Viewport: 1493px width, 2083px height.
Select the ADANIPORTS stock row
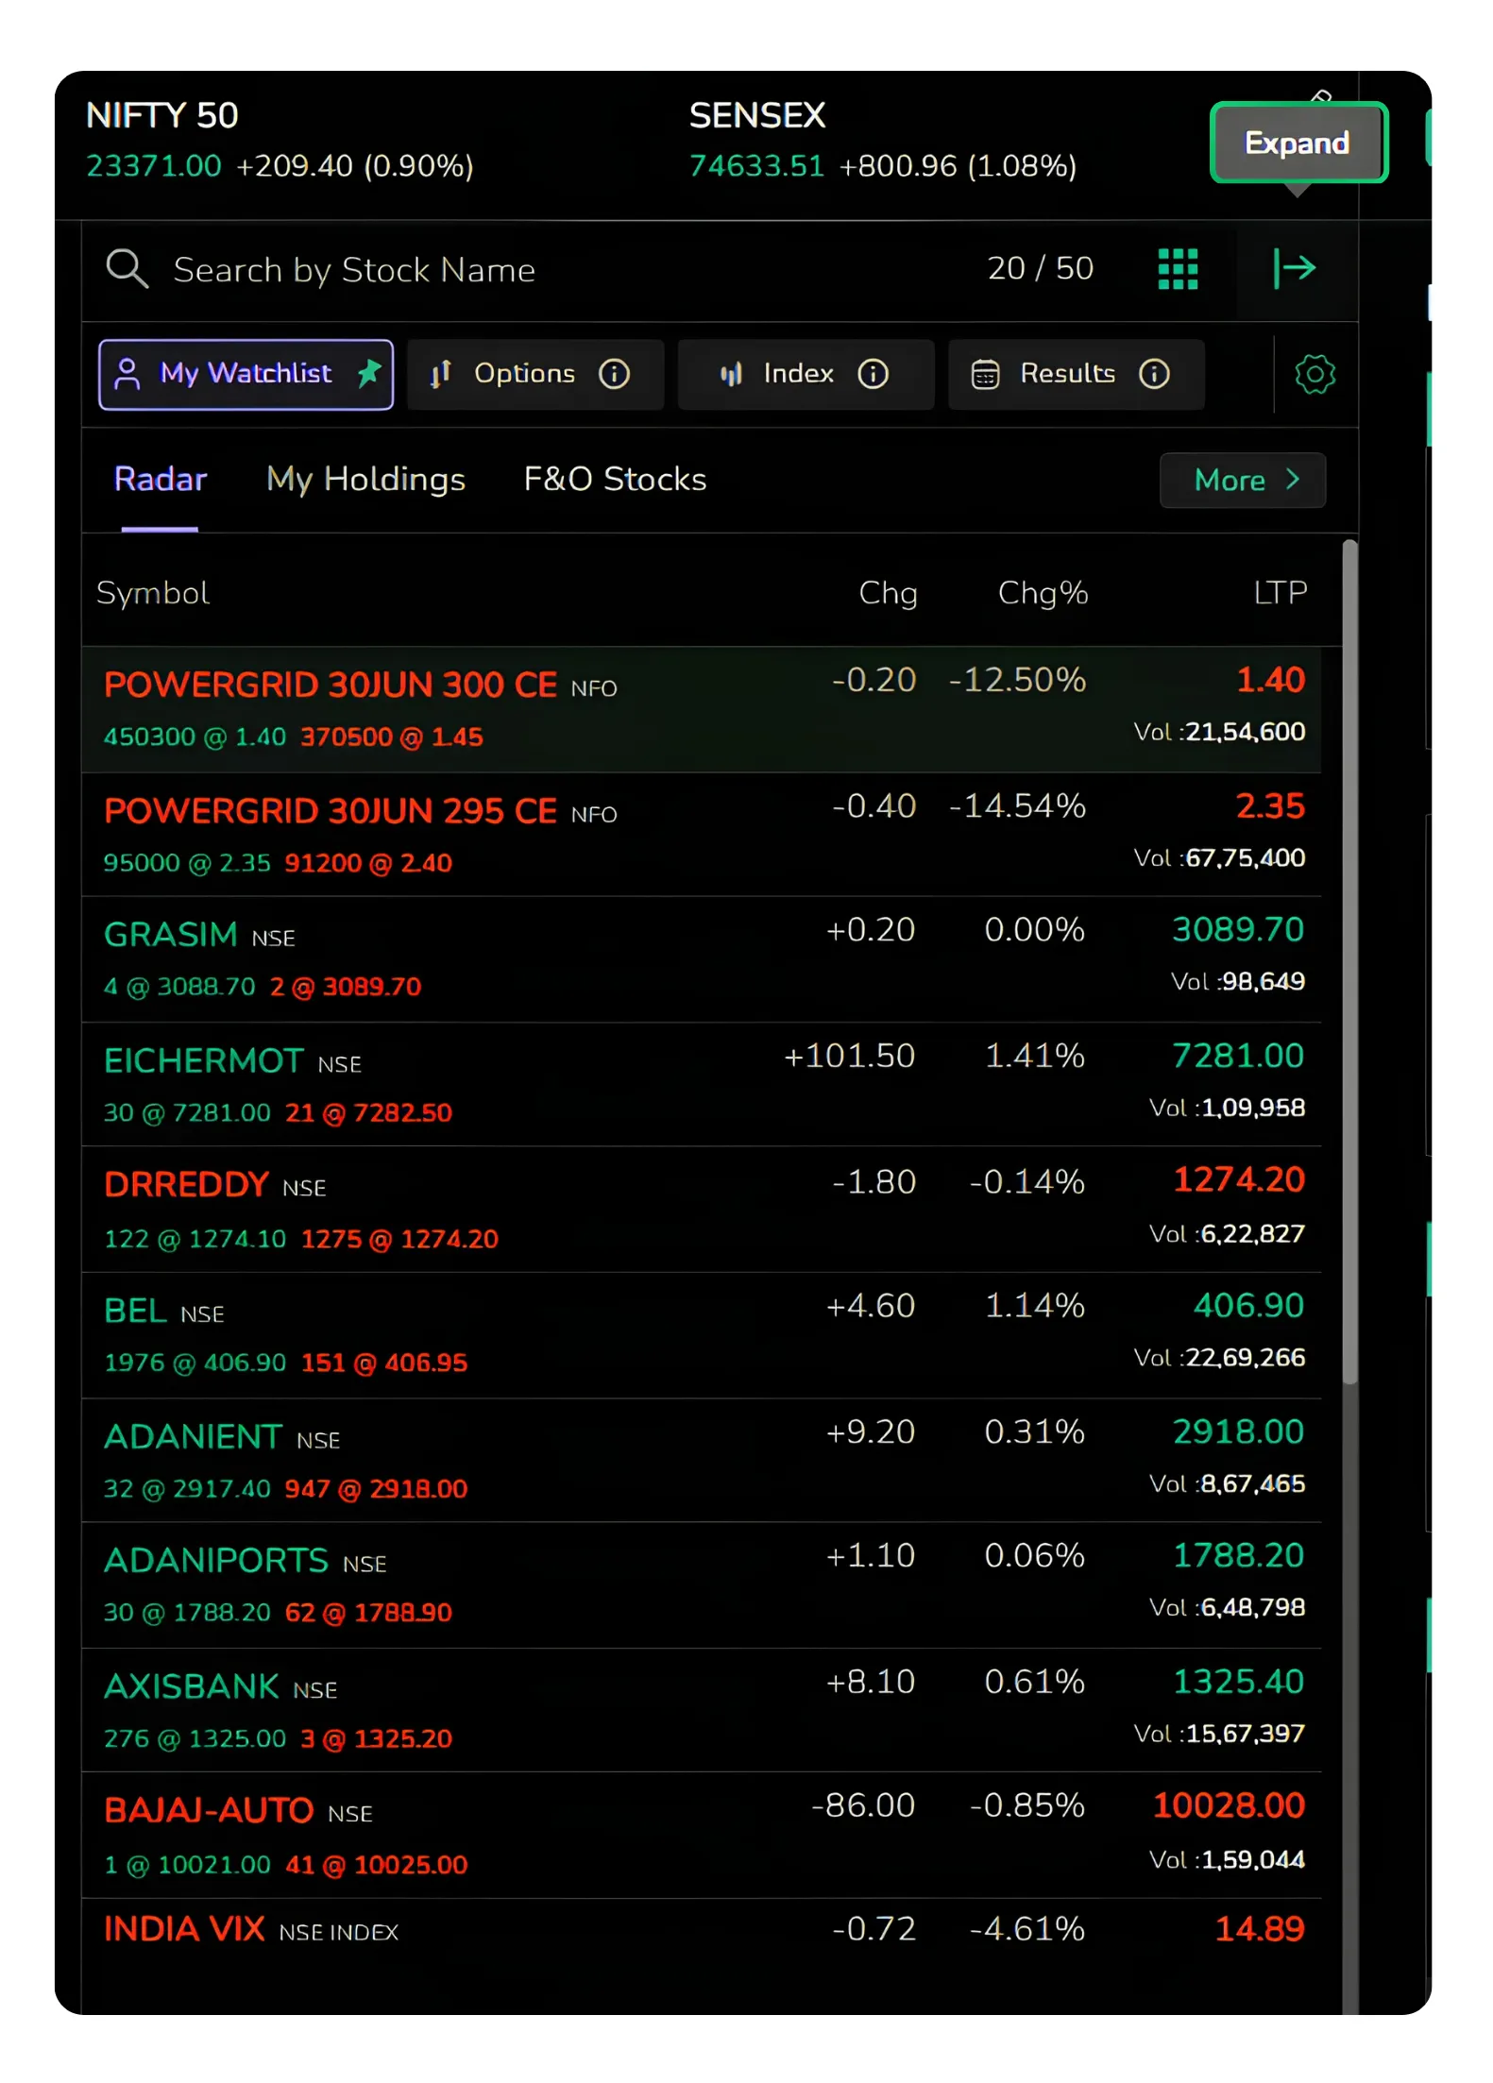(x=702, y=1585)
